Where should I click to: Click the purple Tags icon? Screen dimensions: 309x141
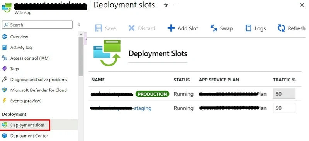[4, 69]
